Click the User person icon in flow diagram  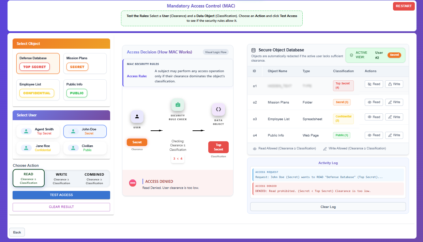click(137, 117)
